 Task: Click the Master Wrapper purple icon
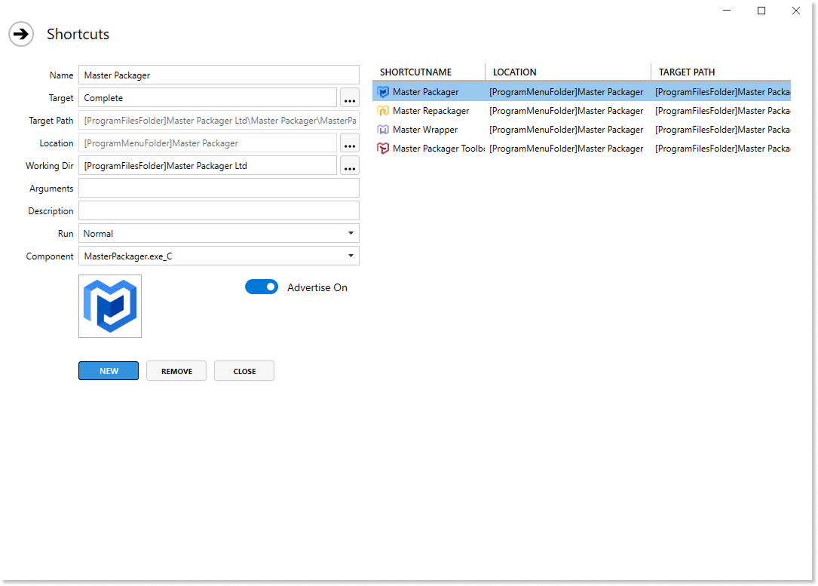(x=383, y=130)
